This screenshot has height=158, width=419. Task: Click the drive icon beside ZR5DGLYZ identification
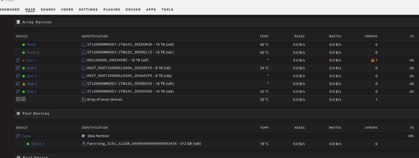click(84, 52)
